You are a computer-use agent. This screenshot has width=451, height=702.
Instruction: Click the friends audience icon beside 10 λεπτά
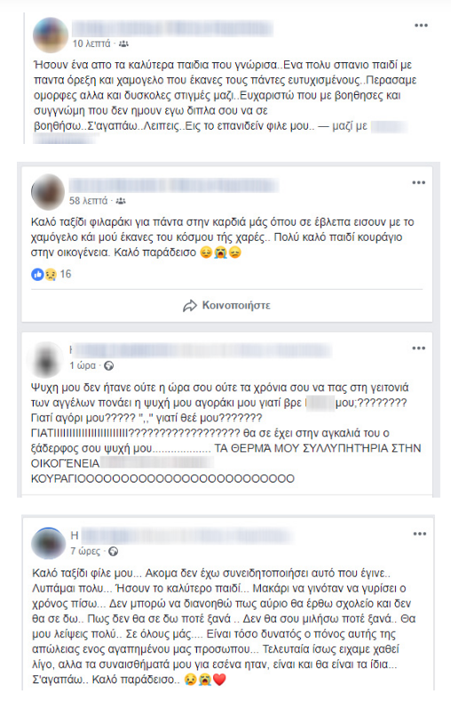(123, 44)
